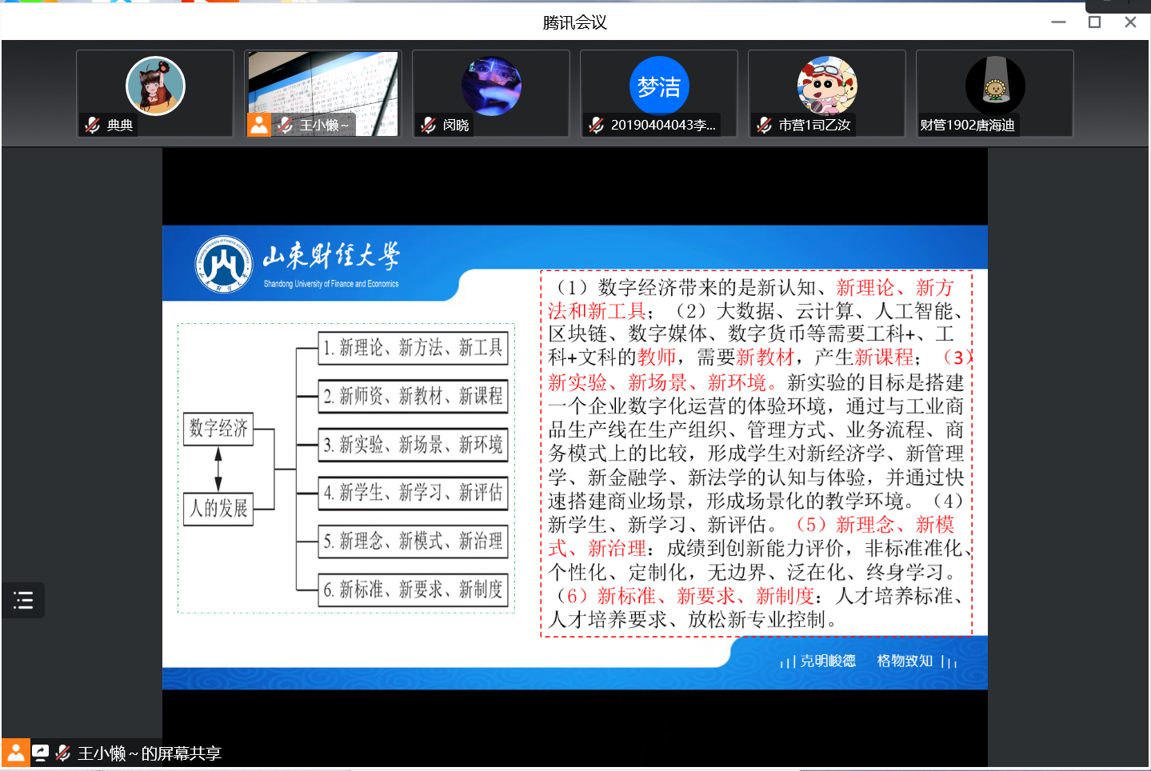The image size is (1151, 771).
Task: Select 闵晓's avatar picture
Action: (x=491, y=86)
